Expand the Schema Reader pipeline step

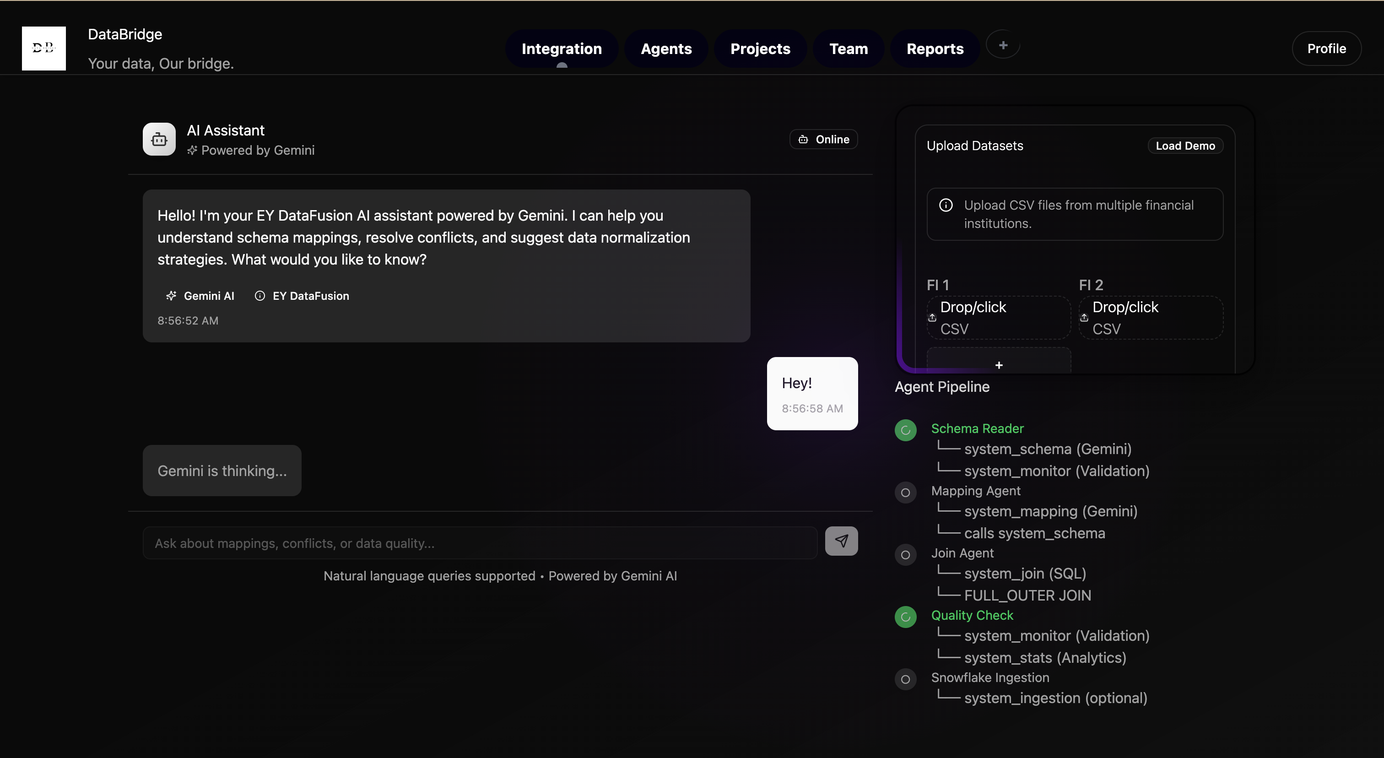977,429
